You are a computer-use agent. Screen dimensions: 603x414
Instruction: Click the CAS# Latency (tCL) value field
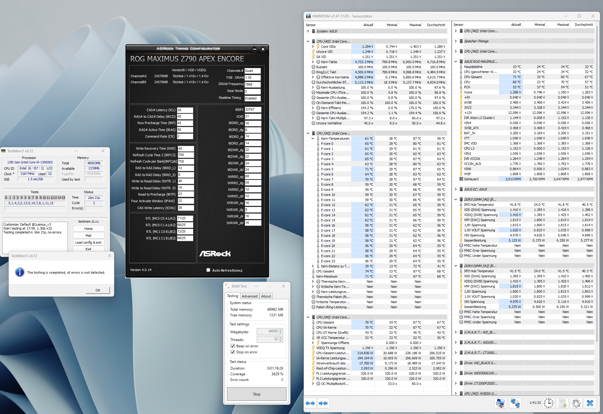point(185,110)
